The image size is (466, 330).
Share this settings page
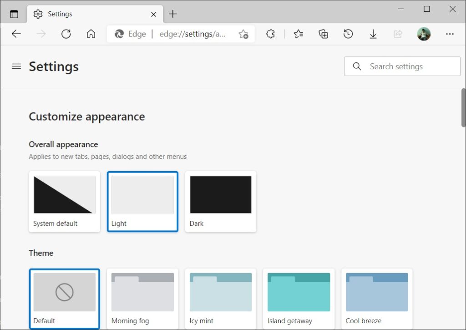(398, 34)
